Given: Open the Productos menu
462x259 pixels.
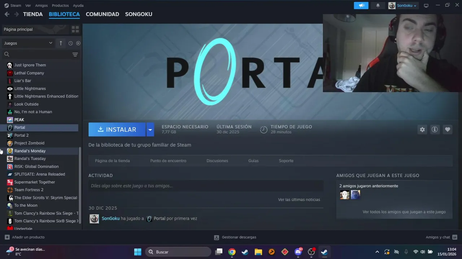Looking at the screenshot, I should click(60, 5).
